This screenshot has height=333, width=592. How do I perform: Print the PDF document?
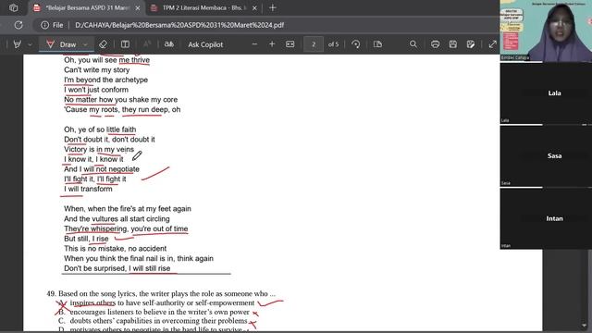click(x=435, y=44)
